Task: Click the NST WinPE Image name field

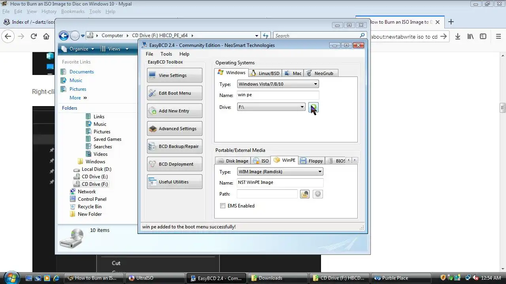Action: 280,183
